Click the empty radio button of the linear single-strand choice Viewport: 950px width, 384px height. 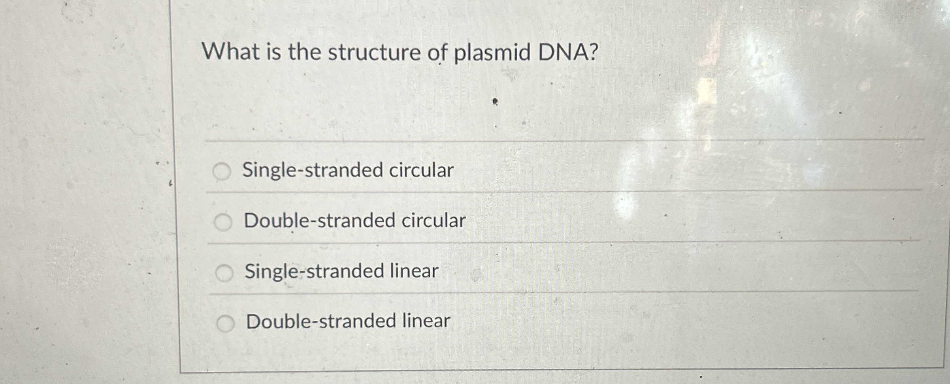coord(224,273)
